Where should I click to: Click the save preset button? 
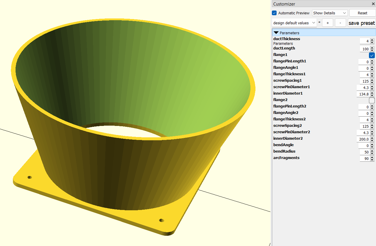point(362,23)
